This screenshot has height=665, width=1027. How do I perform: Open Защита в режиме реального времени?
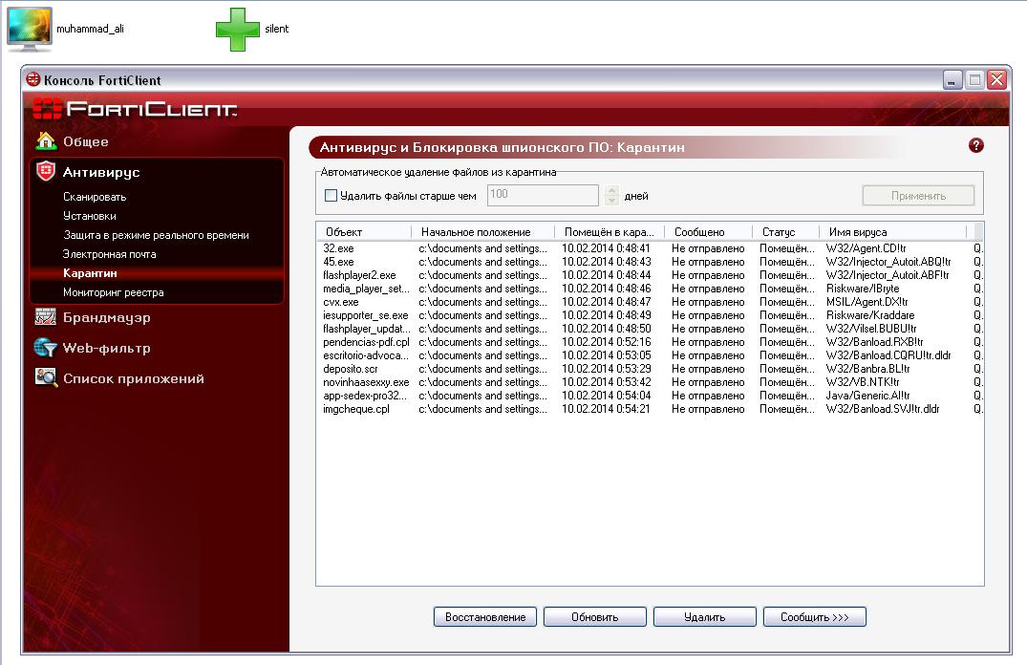tap(156, 234)
